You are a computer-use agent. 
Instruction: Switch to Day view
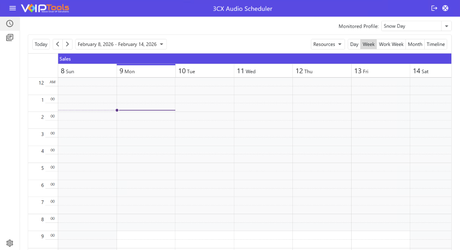354,44
